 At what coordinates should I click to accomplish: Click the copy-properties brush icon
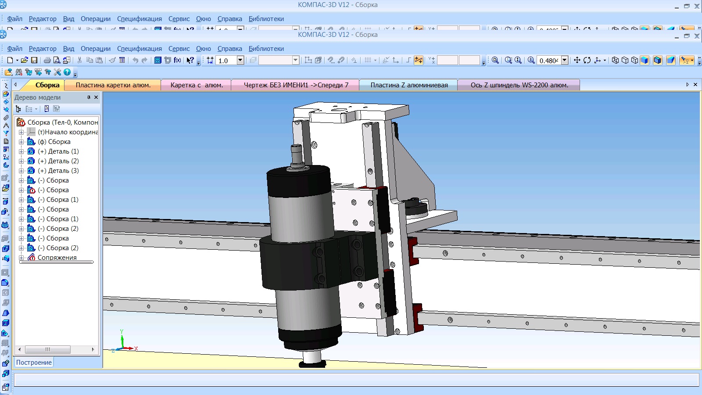pos(112,60)
